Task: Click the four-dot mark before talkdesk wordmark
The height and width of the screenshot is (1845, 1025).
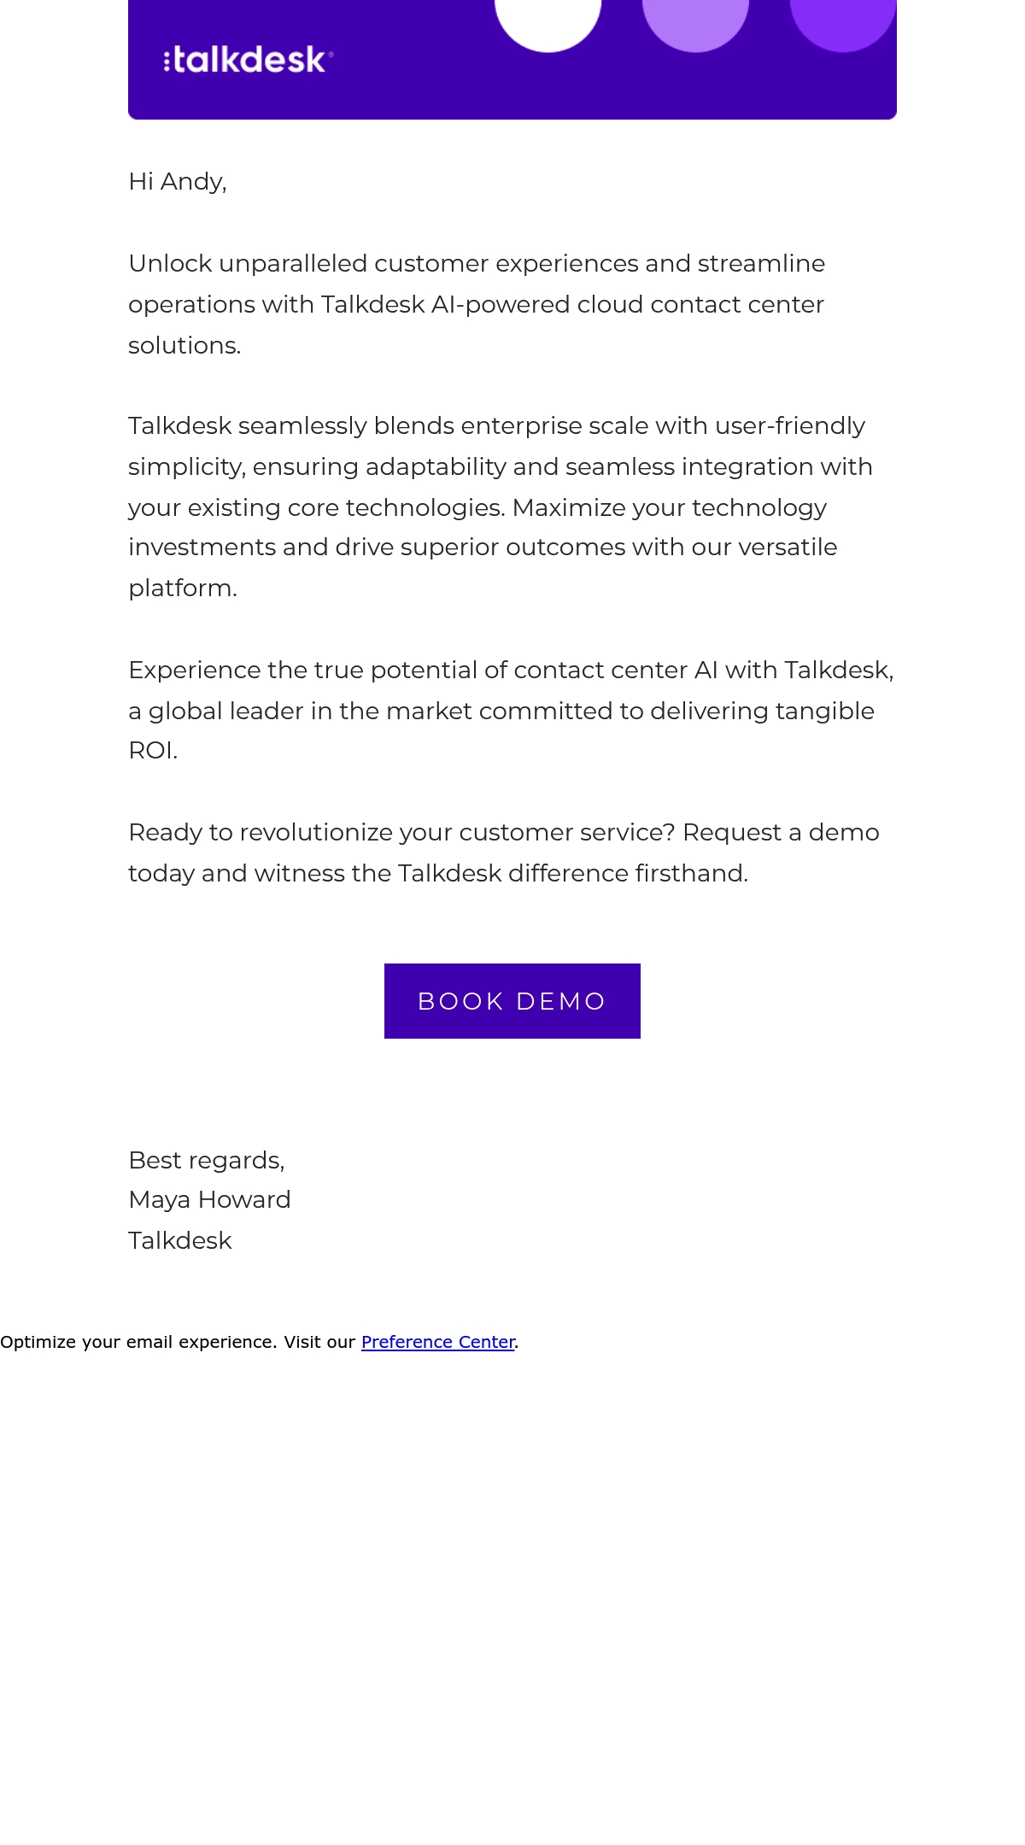Action: pyautogui.click(x=167, y=61)
